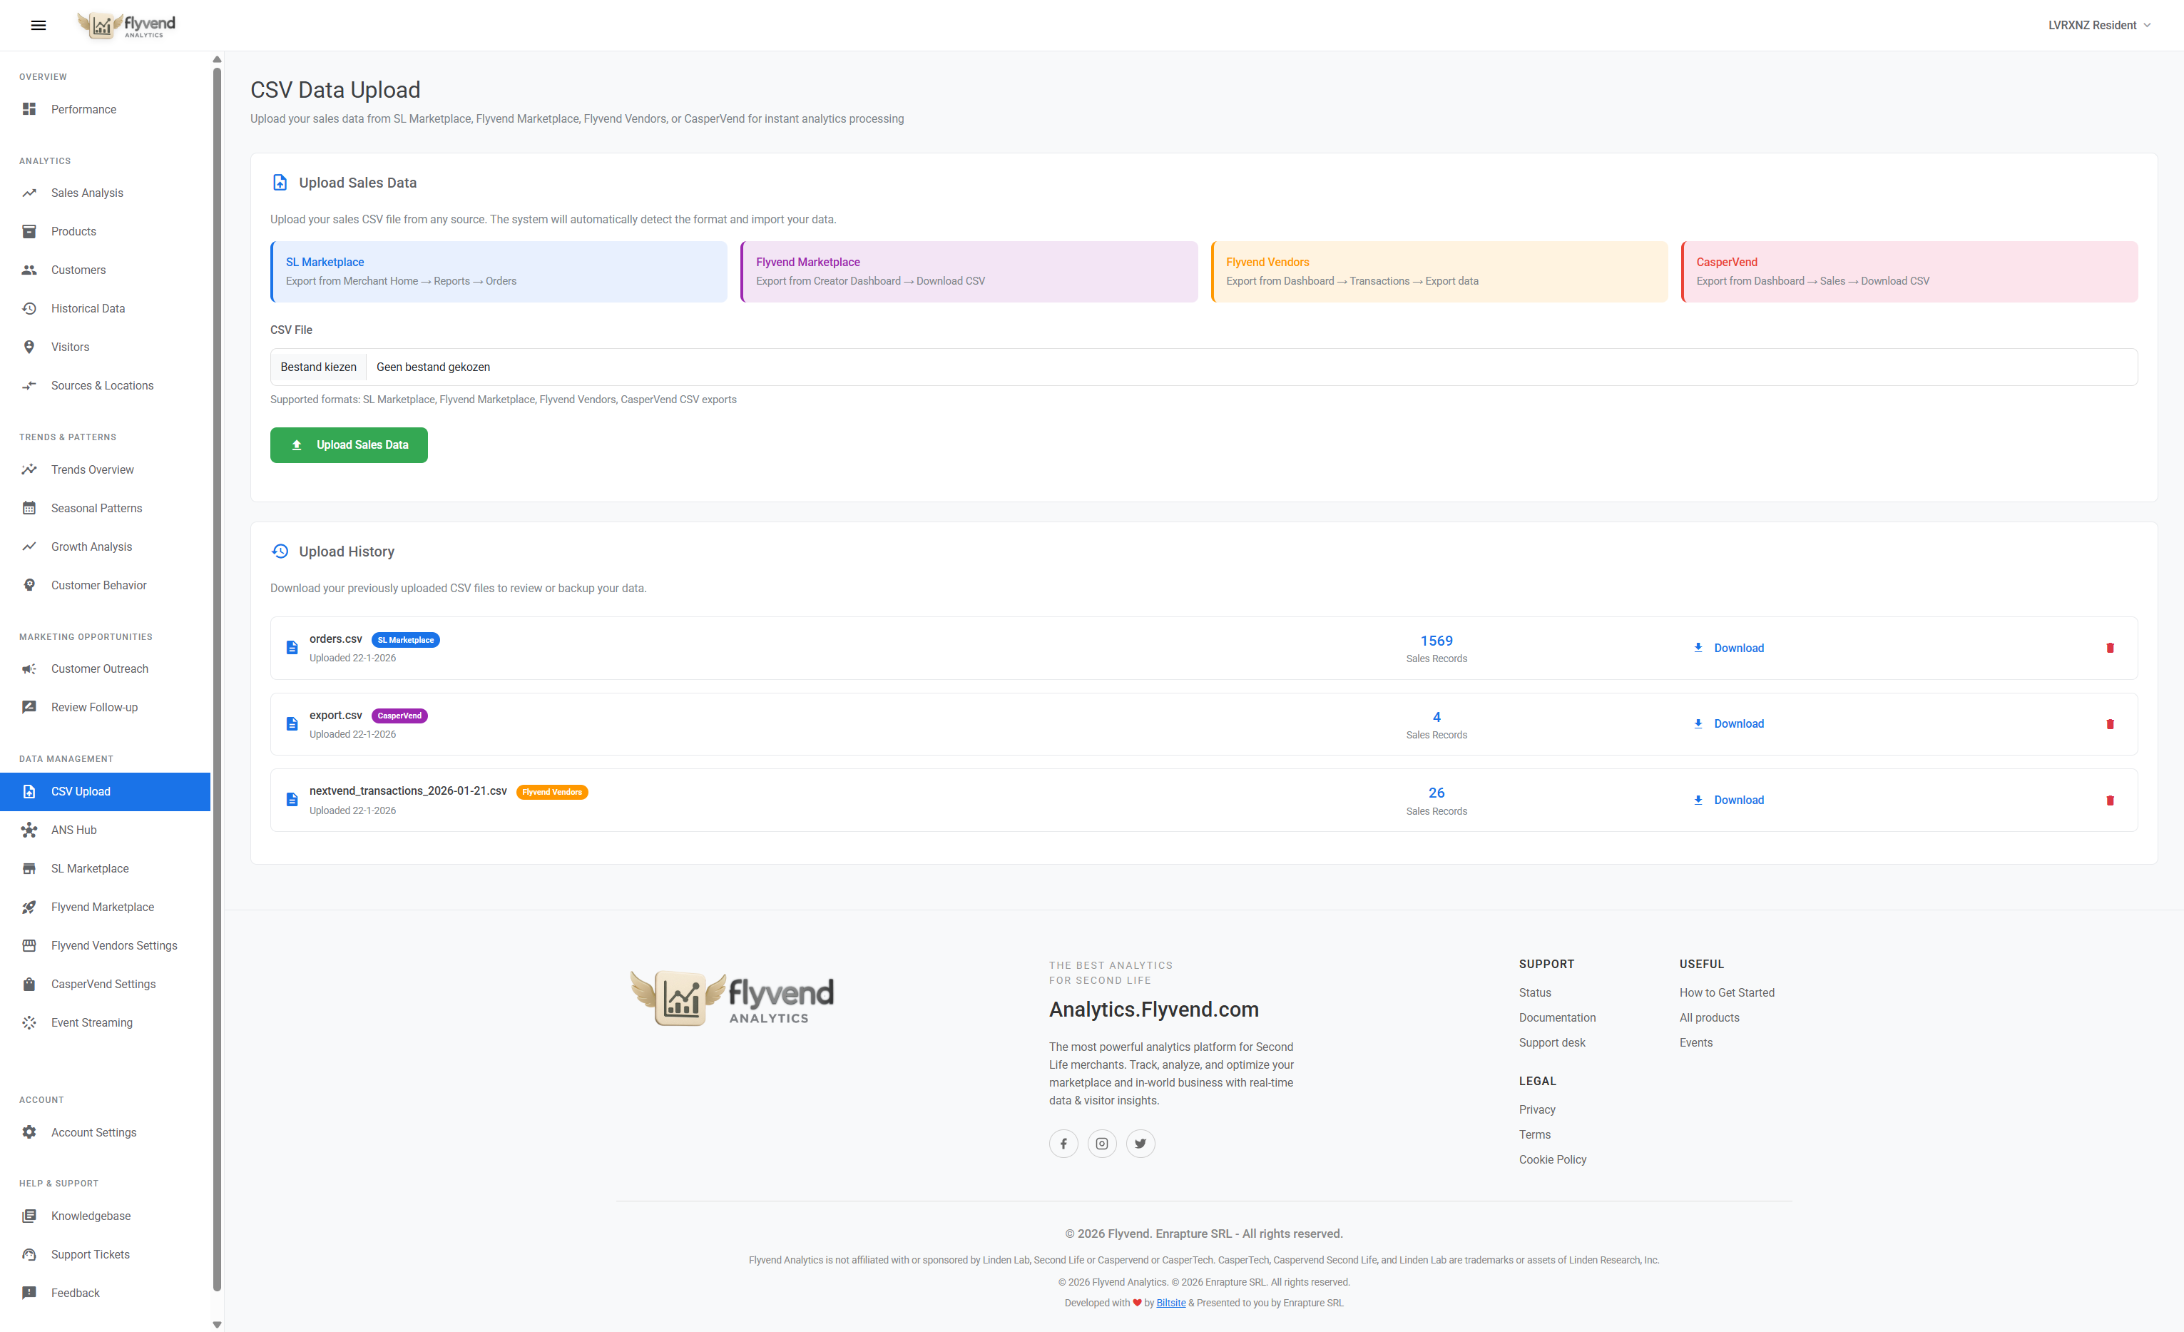The image size is (2184, 1332).
Task: Click the Sources & Locations icon
Action: 29,385
